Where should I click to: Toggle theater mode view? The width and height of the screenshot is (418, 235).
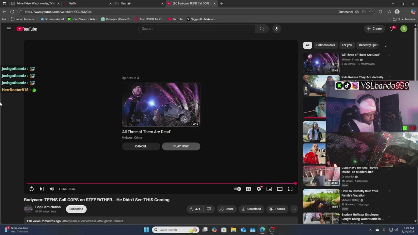(280, 189)
